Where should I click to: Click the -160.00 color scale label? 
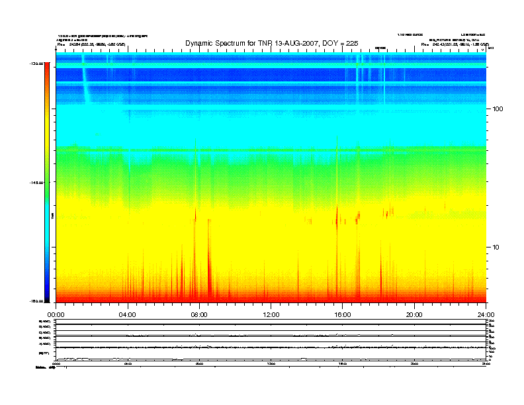[36, 301]
